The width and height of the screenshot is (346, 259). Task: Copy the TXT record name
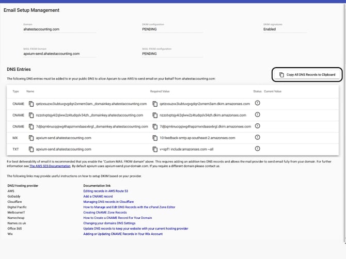tap(32, 149)
